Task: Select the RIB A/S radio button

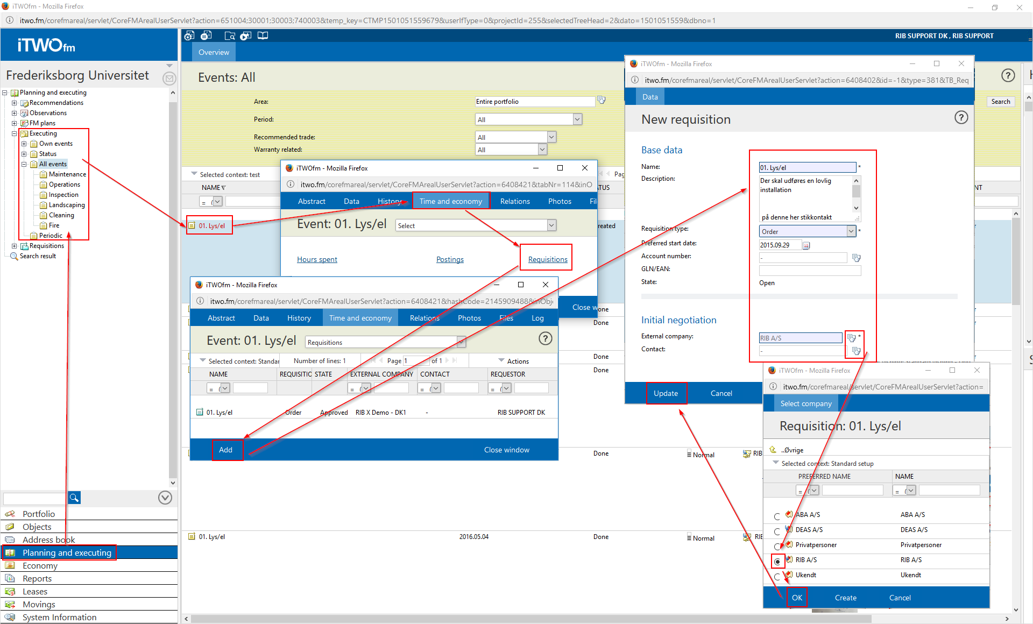Action: (777, 561)
